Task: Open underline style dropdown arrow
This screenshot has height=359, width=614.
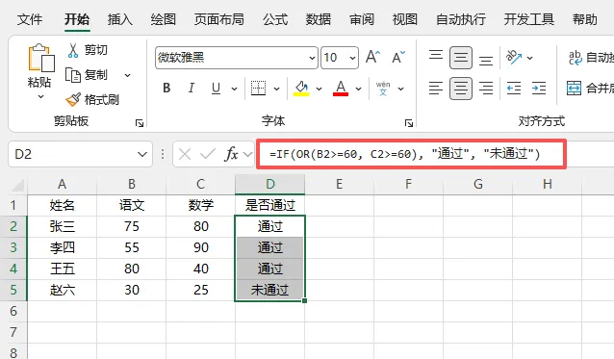Action: click(x=234, y=89)
